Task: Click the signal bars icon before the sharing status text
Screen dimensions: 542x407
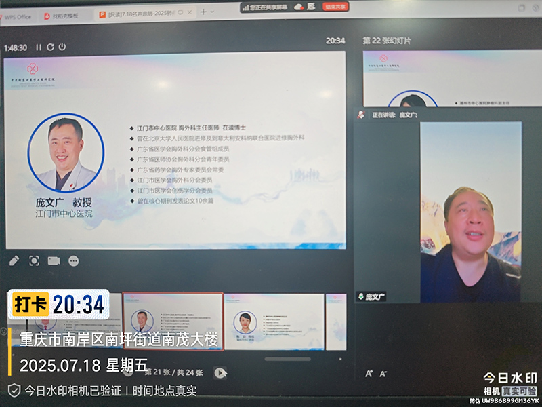Action: [x=247, y=7]
